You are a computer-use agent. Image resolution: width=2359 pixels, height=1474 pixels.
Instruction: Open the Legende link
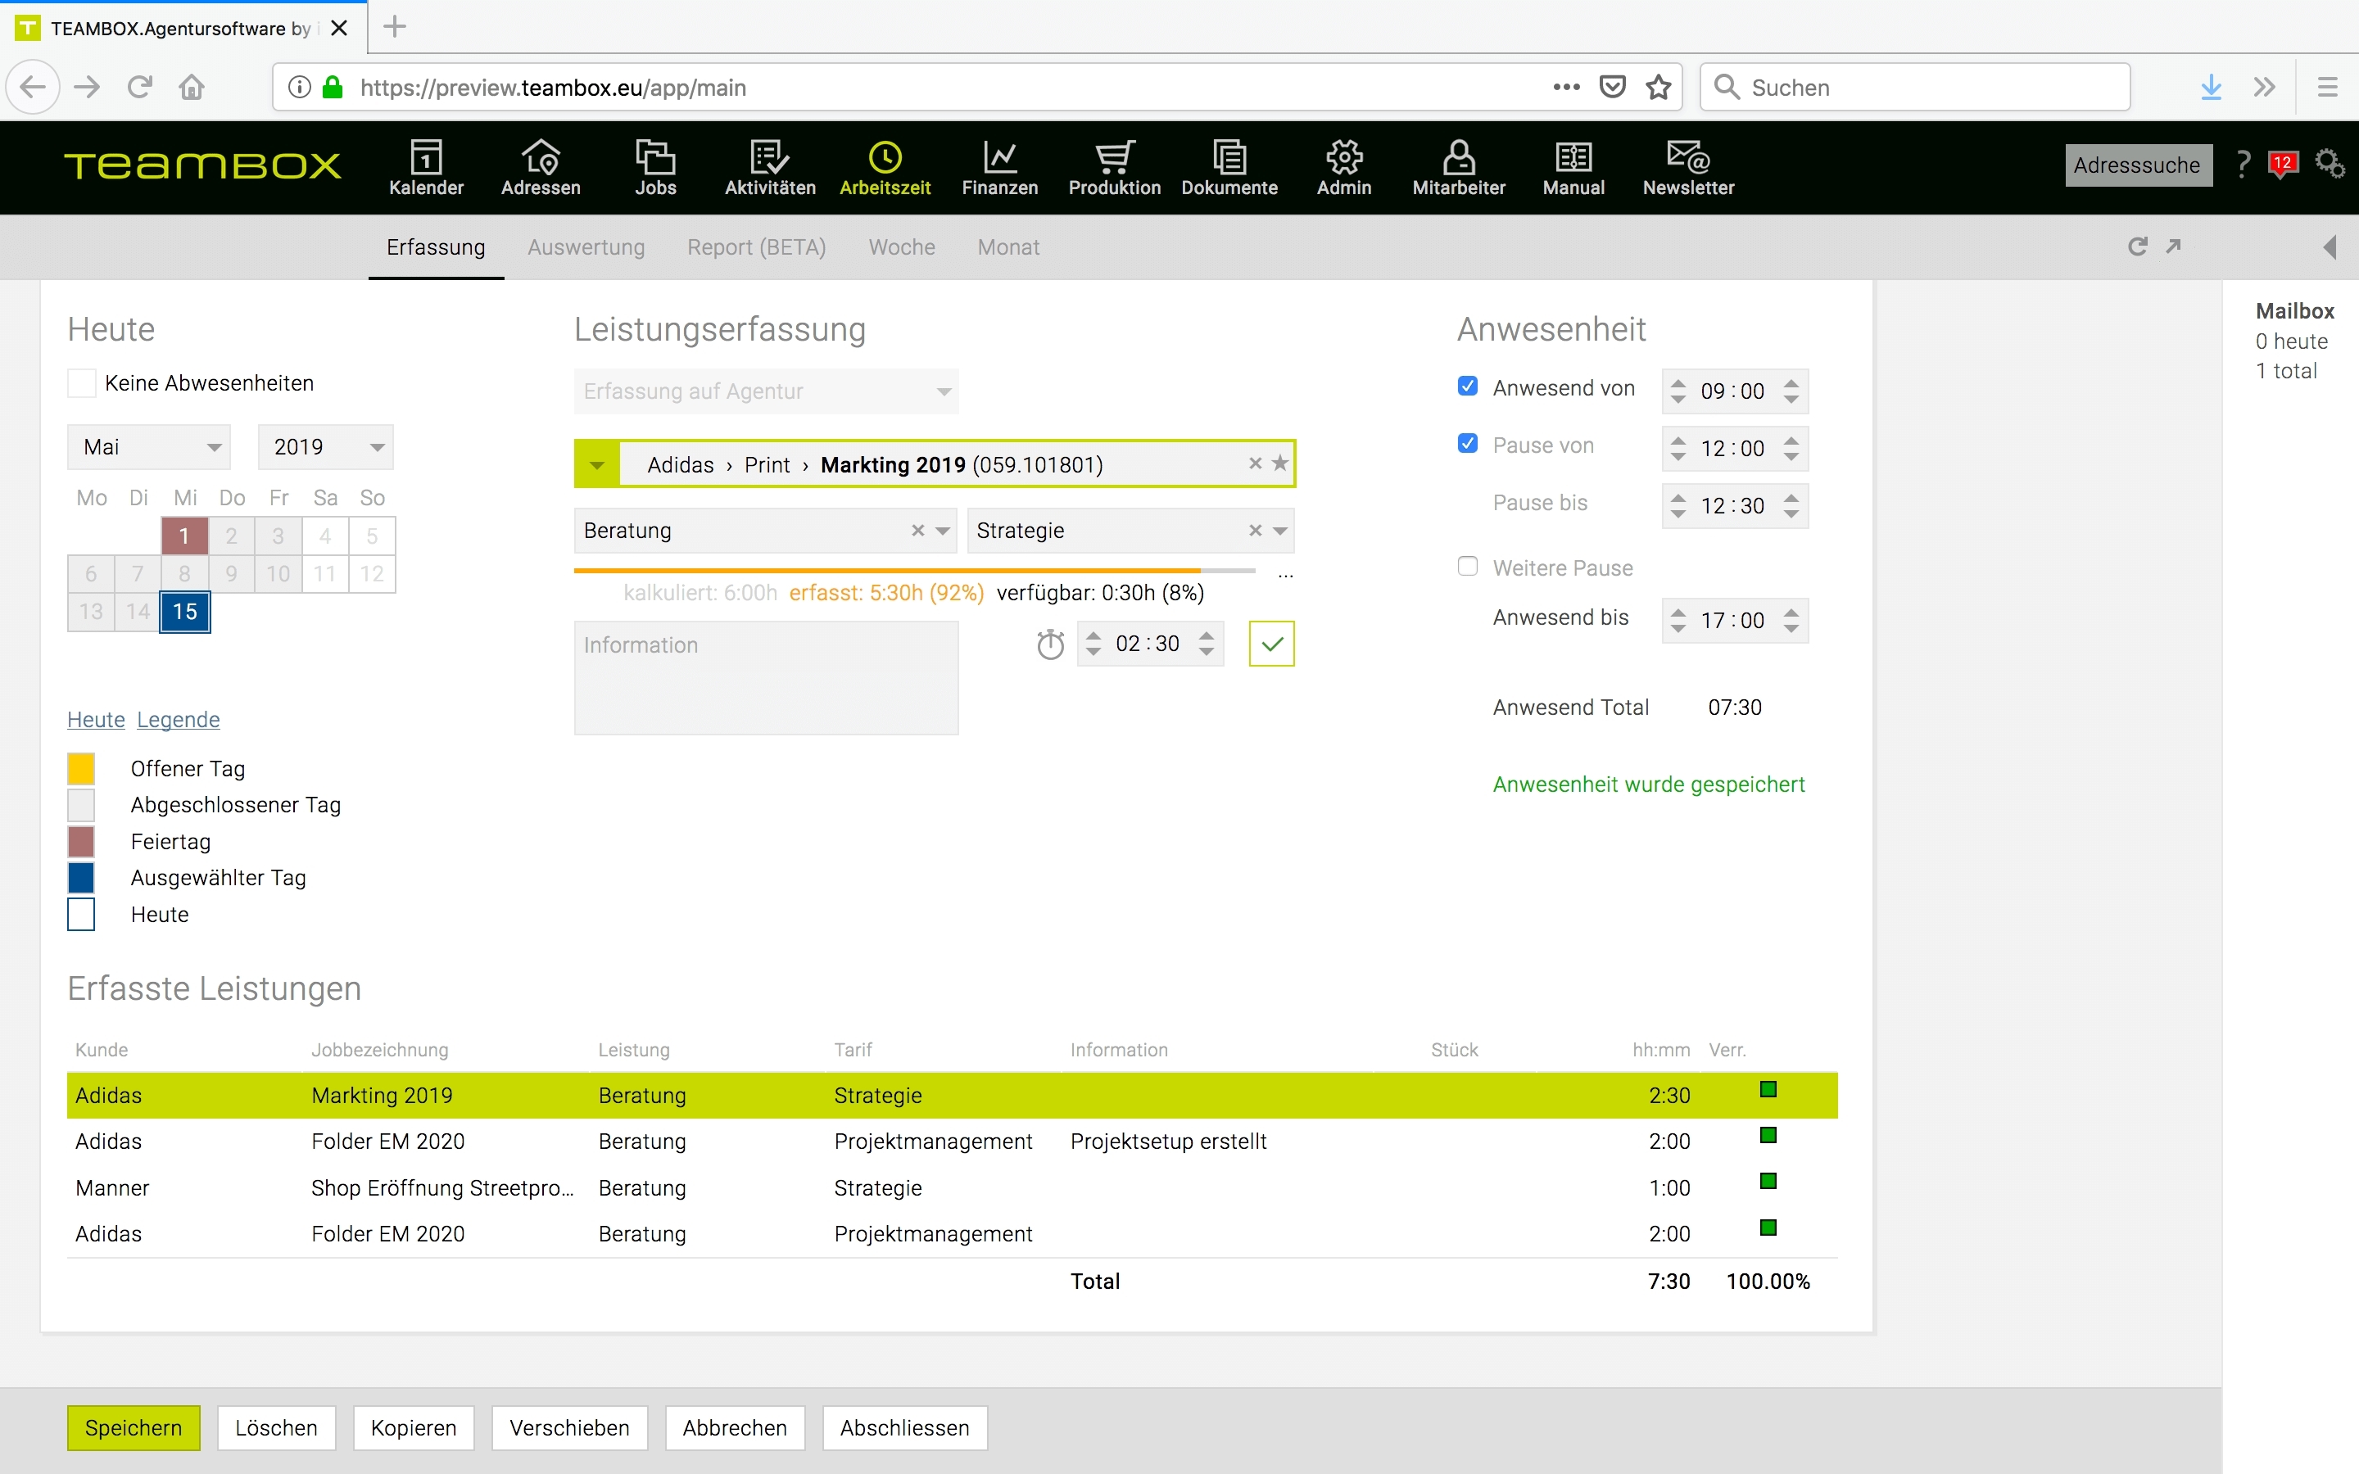179,720
